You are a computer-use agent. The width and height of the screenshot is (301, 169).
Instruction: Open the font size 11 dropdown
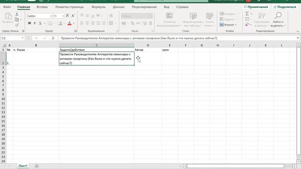[63, 16]
